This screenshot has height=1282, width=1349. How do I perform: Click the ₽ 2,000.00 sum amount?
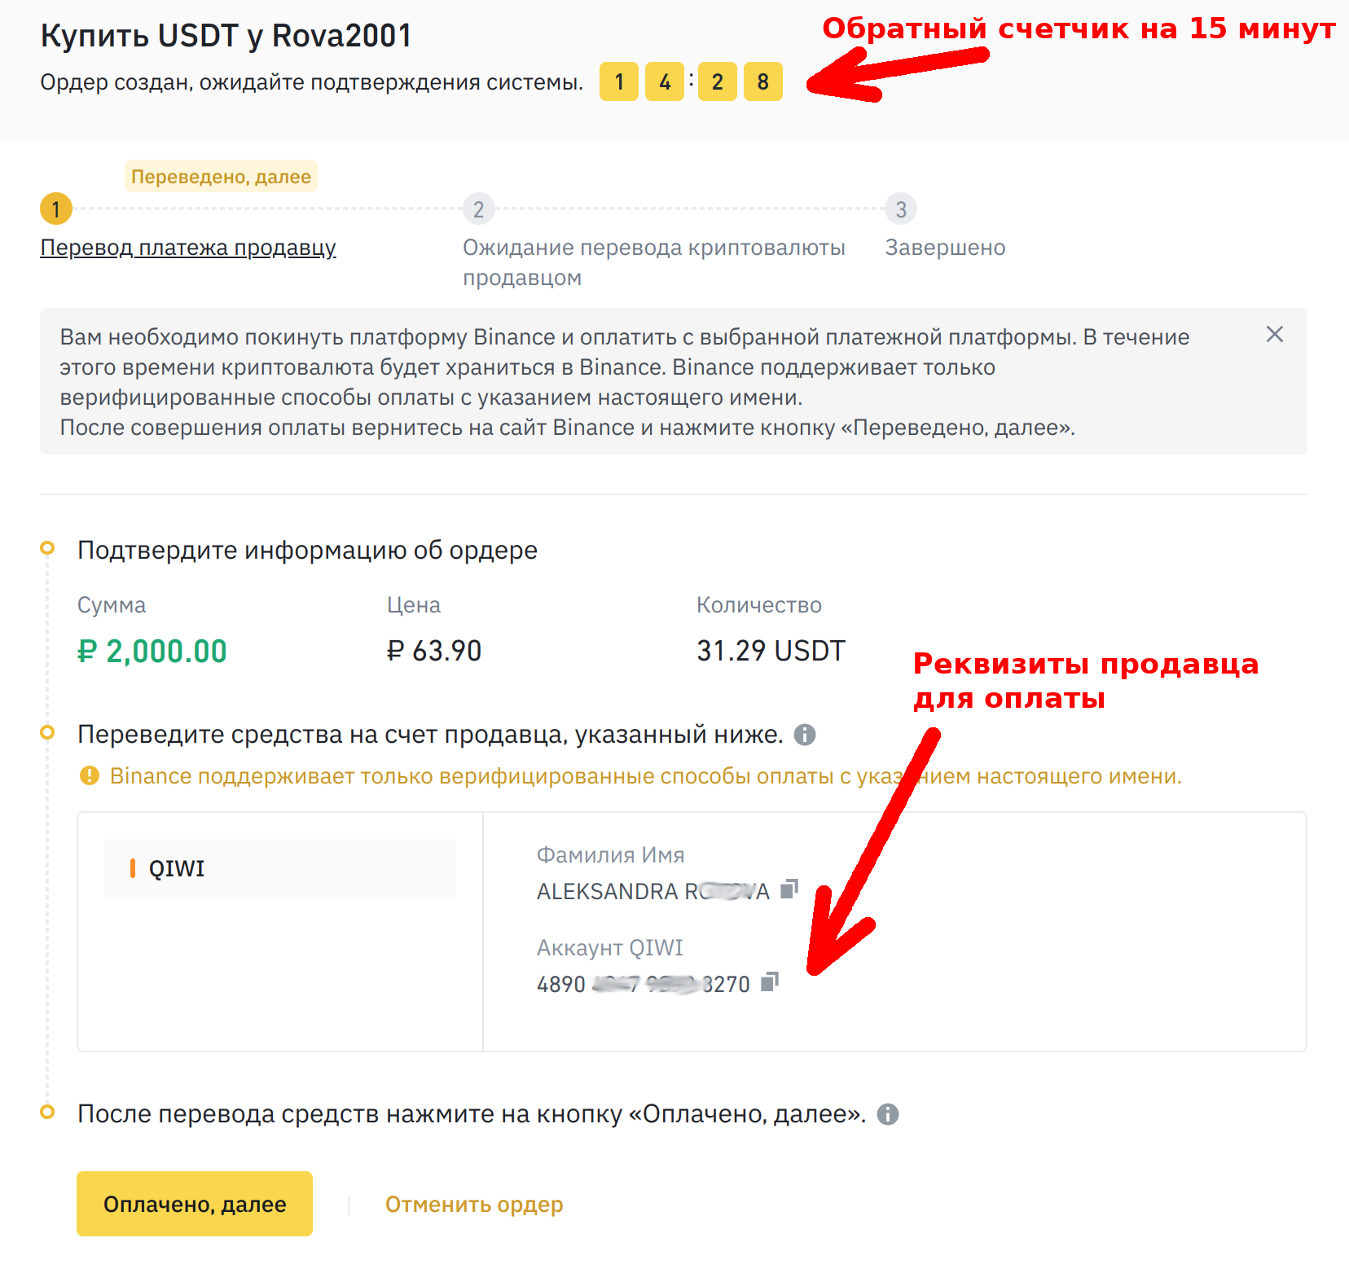152,652
